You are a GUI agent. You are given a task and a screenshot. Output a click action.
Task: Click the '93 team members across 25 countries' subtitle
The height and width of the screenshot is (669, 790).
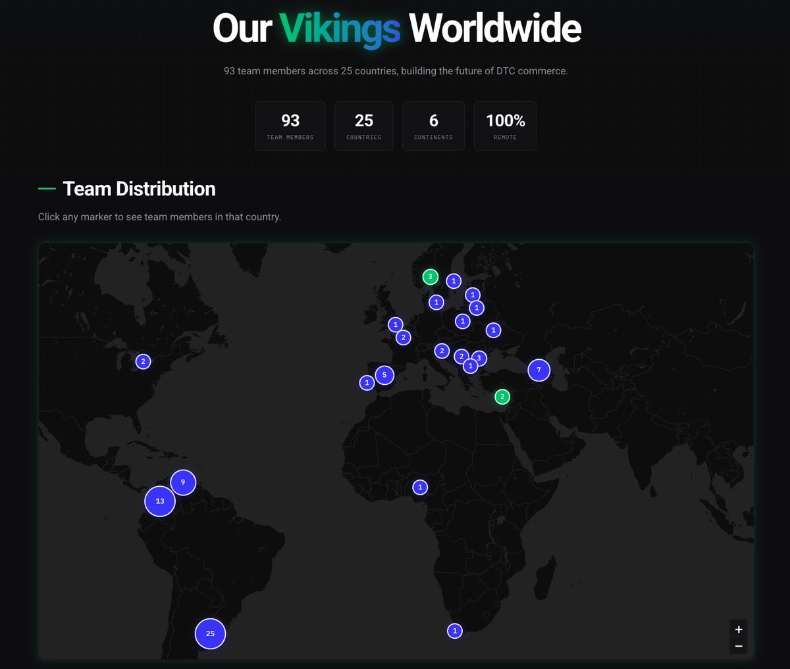[396, 70]
